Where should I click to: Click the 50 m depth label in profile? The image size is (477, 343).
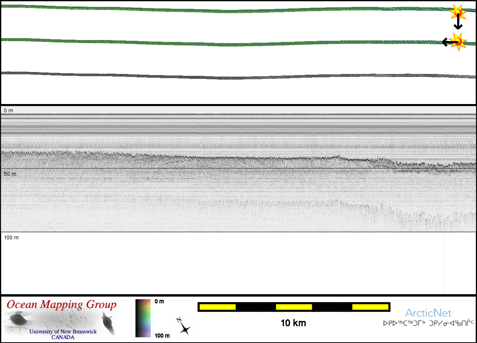click(x=10, y=174)
